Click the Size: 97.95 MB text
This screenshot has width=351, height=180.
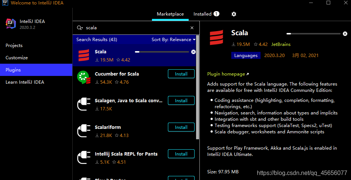tap(223, 172)
